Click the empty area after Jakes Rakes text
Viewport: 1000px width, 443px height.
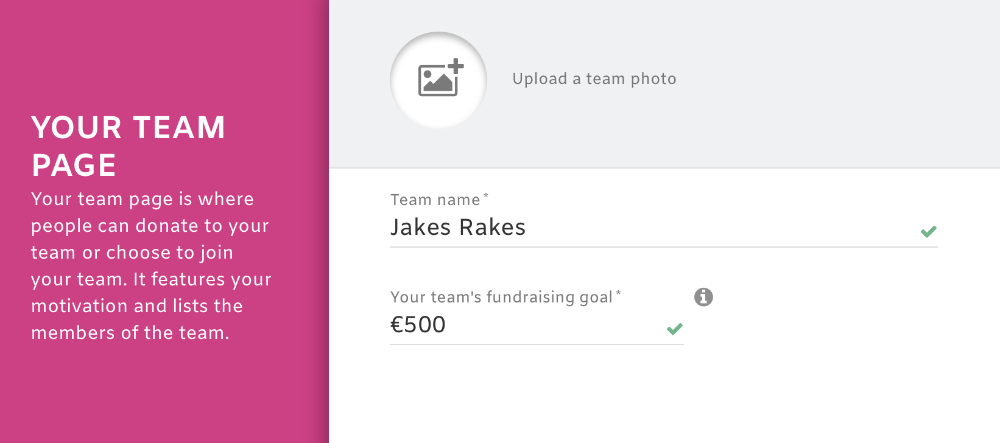(719, 228)
